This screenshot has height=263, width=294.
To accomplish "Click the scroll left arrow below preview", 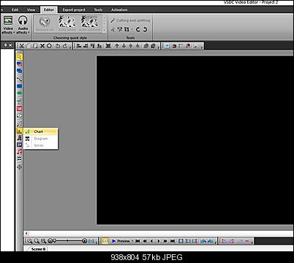I will 26,234.
